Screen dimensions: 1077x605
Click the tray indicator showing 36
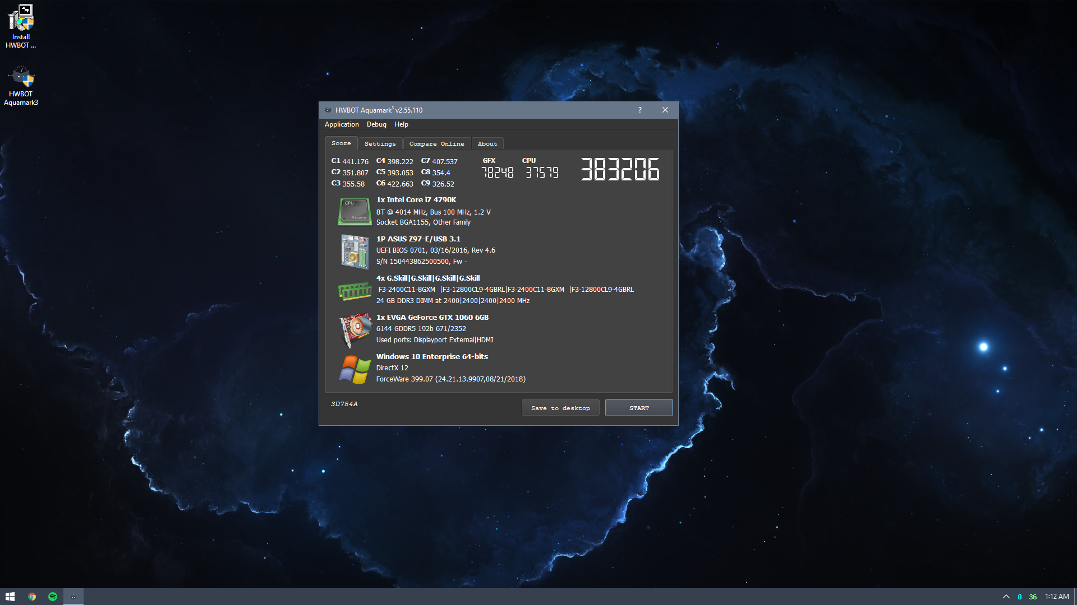pyautogui.click(x=1033, y=597)
